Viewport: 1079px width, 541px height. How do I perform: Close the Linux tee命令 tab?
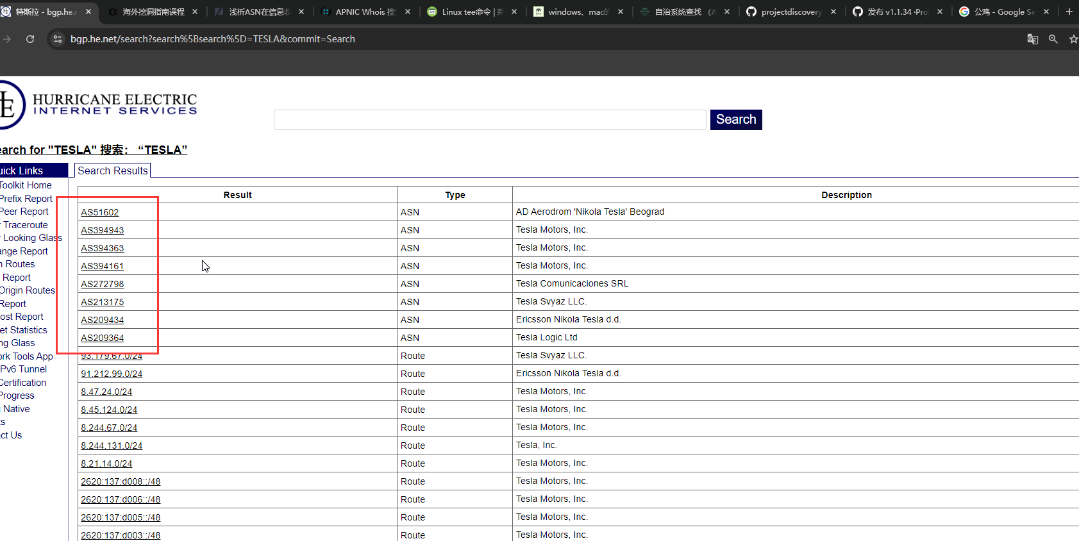click(514, 12)
